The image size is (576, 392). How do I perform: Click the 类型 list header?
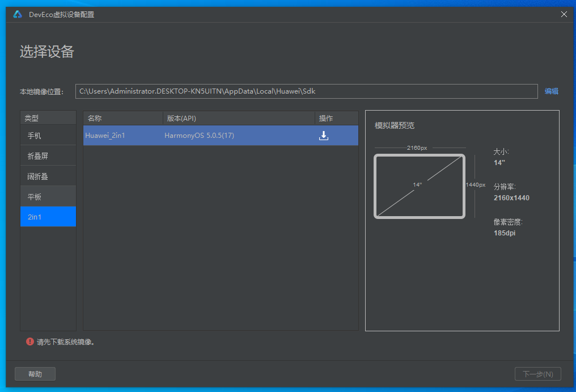point(48,118)
